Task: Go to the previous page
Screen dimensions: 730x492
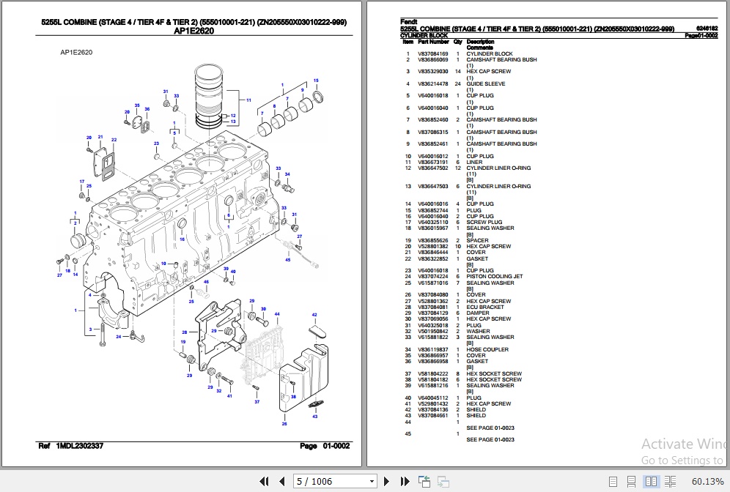Action: [x=281, y=481]
